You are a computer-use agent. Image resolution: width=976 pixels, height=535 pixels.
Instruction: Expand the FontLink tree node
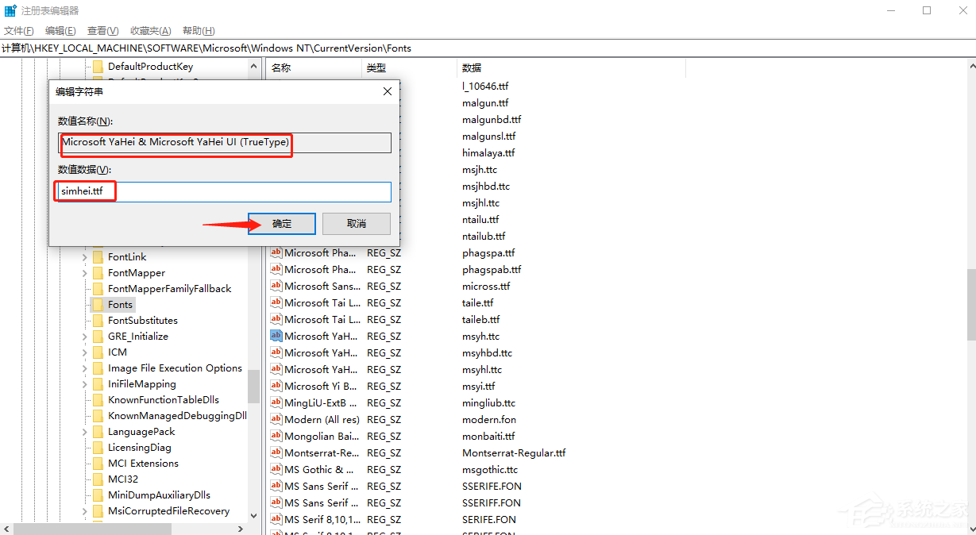click(83, 256)
